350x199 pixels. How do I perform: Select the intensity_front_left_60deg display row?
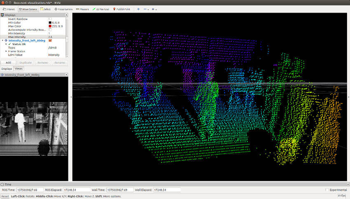[33, 40]
